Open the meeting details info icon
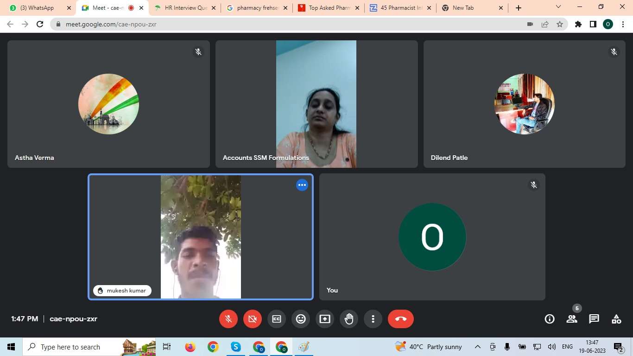The width and height of the screenshot is (633, 356). pos(550,319)
